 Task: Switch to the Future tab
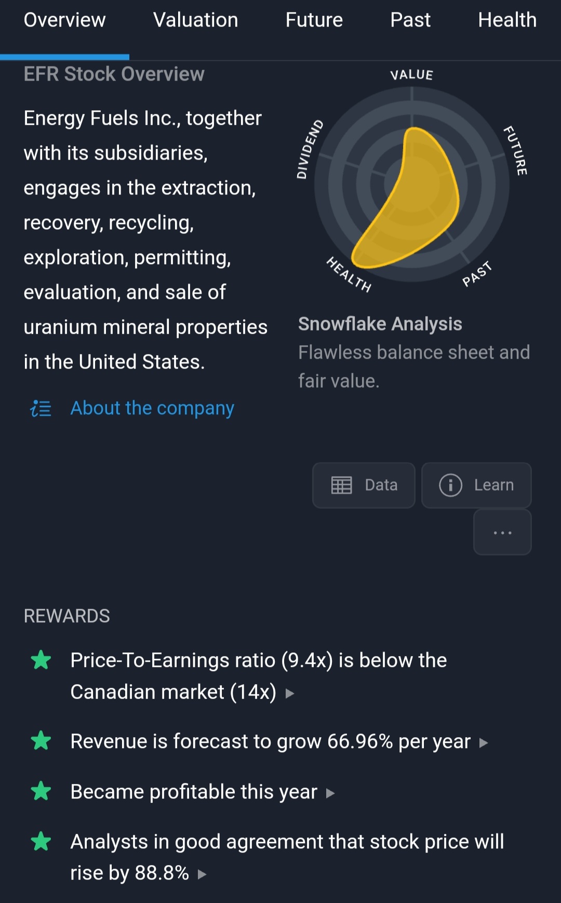[314, 20]
